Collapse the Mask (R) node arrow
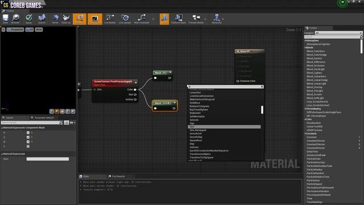The width and height of the screenshot is (364, 205). click(x=170, y=72)
